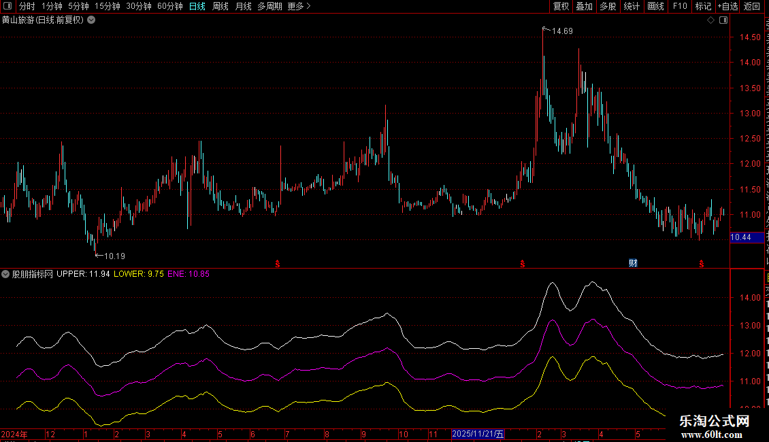Select the 30分钟 period tab
The width and height of the screenshot is (769, 442).
[138, 6]
